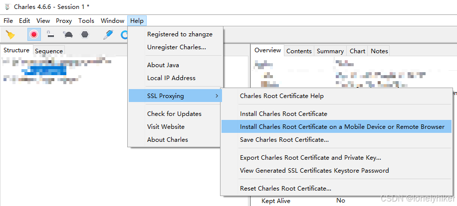Click the Kept Alive value No
The image size is (457, 206).
(341, 201)
